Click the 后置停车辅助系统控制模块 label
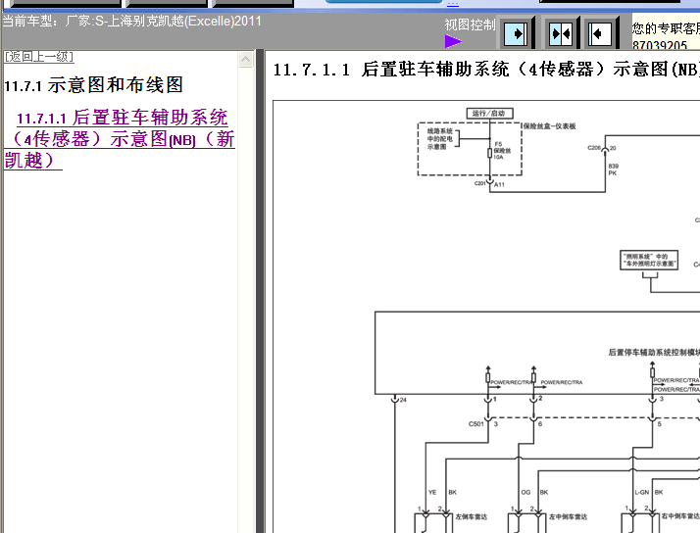 [654, 353]
